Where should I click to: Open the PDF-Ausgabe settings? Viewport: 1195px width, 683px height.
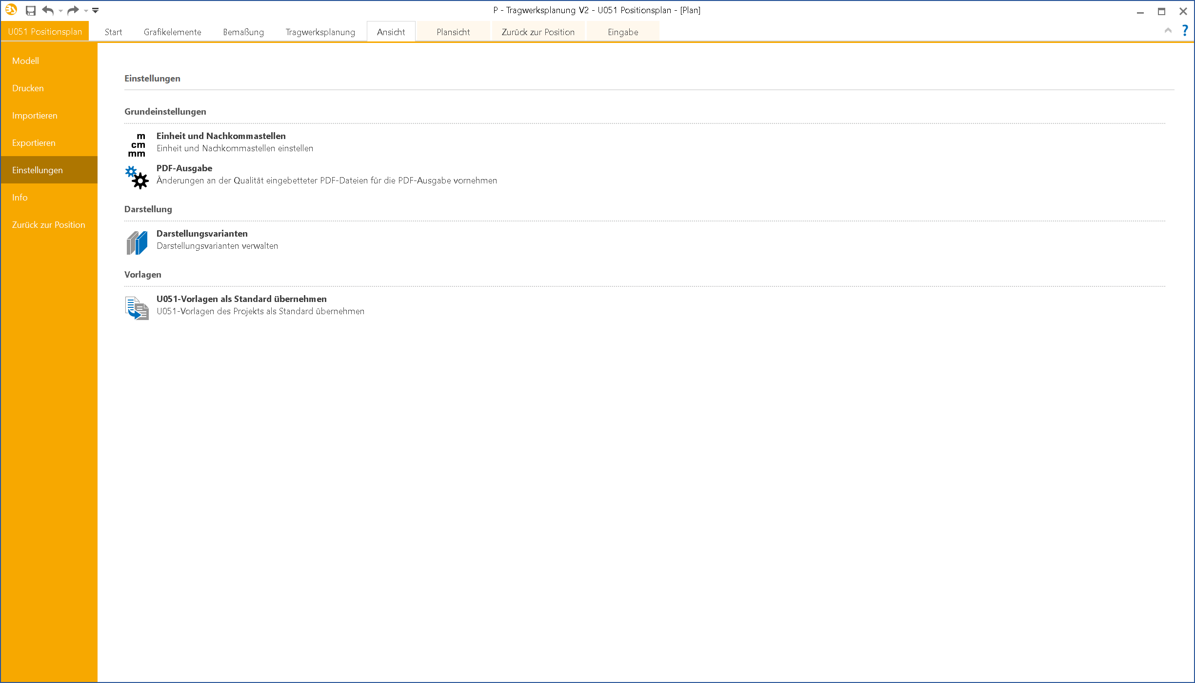[184, 168]
